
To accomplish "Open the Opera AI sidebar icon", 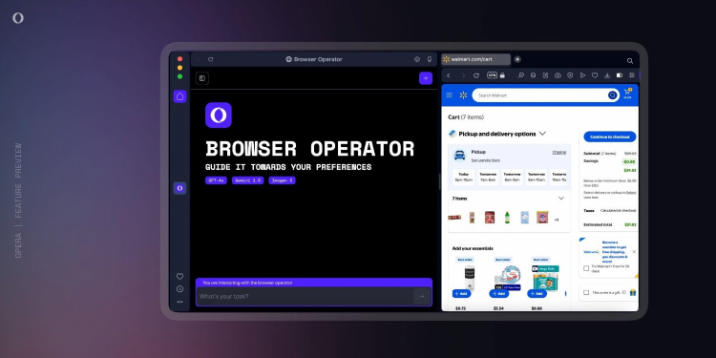I will point(179,188).
